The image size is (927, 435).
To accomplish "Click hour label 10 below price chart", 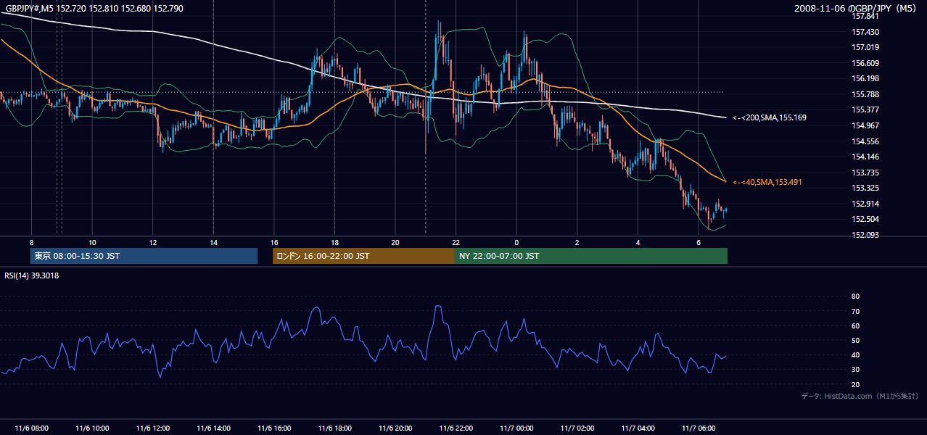I will 92,241.
